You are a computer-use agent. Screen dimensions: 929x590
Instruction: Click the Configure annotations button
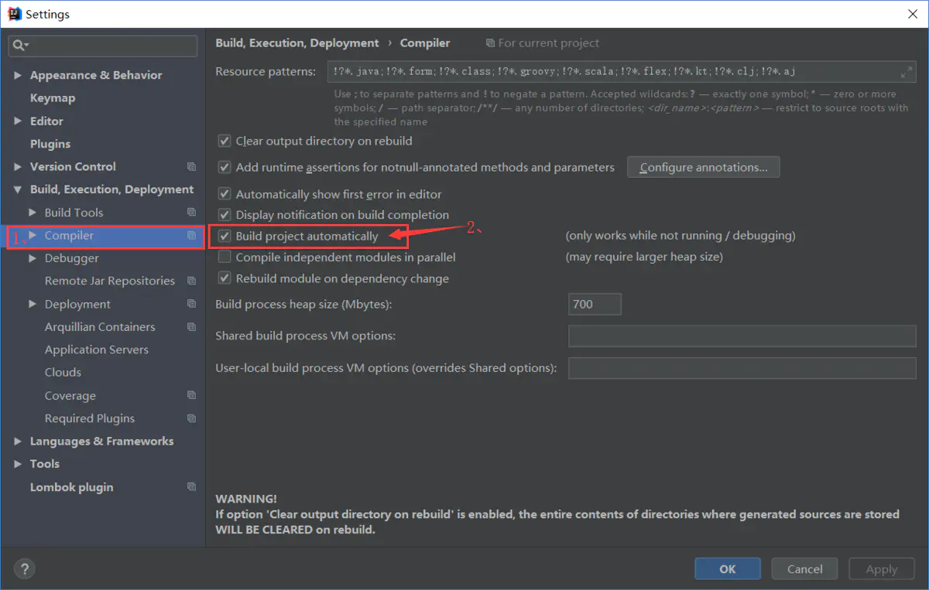pyautogui.click(x=703, y=167)
